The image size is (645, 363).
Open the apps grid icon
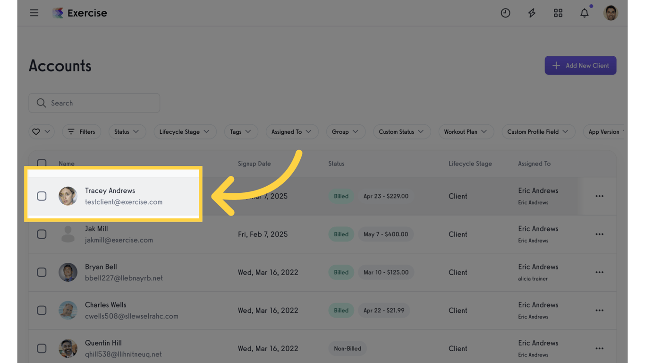point(558,13)
